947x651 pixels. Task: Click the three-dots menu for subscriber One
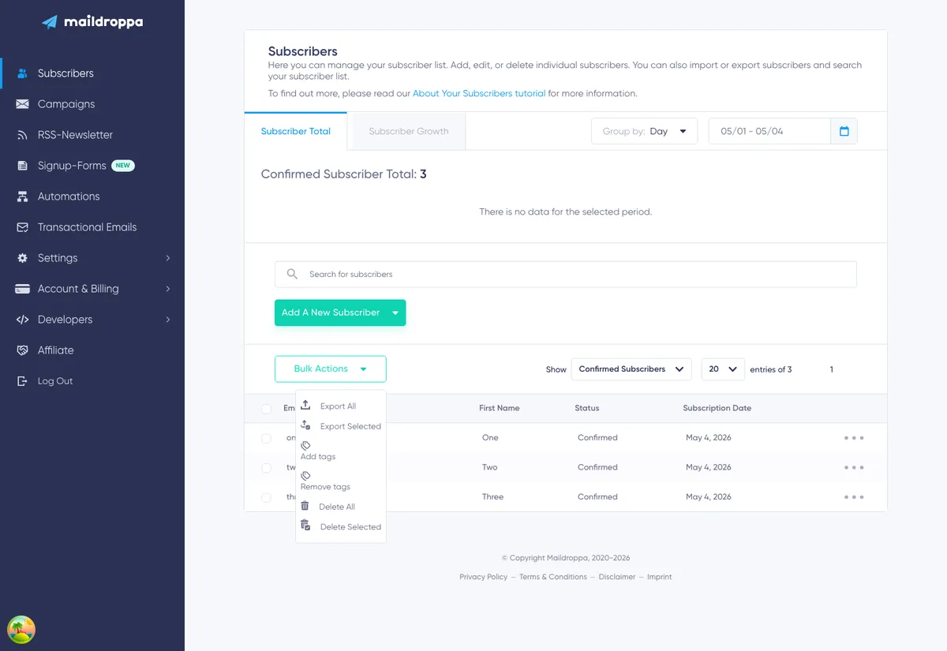(854, 438)
